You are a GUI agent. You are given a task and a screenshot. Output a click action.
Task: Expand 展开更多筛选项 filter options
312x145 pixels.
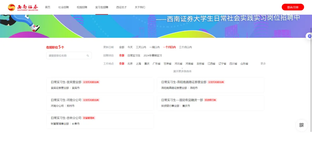[x=182, y=70]
